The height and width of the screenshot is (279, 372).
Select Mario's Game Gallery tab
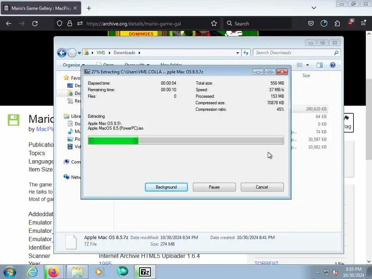(41, 8)
